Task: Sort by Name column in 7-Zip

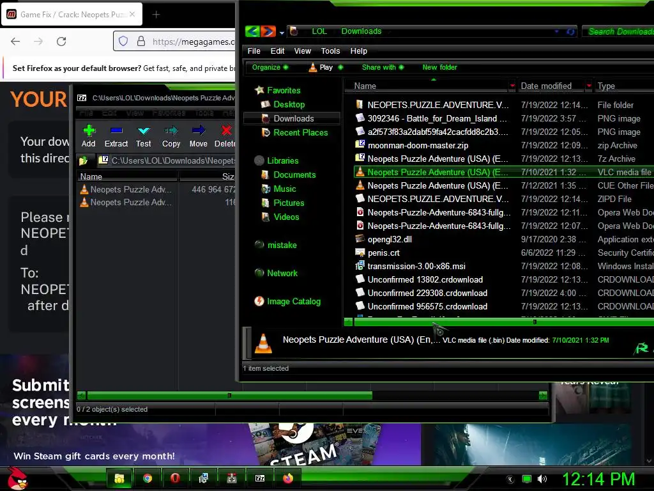Action: [127, 176]
